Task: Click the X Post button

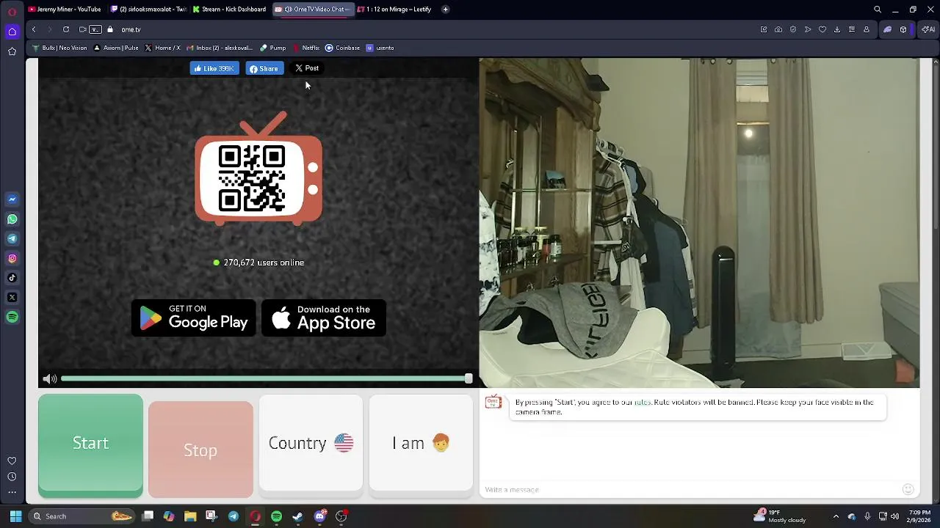Action: point(307,68)
